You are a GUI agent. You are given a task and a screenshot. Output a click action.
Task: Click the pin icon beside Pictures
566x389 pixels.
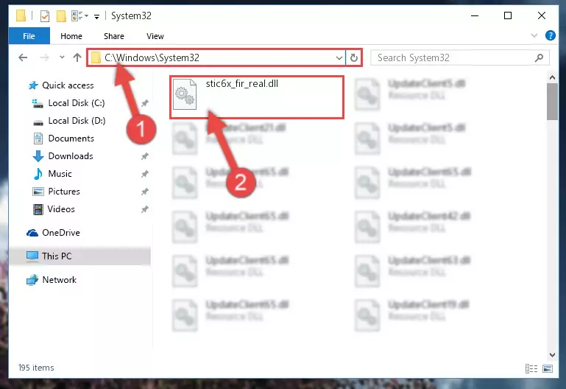pyautogui.click(x=145, y=192)
